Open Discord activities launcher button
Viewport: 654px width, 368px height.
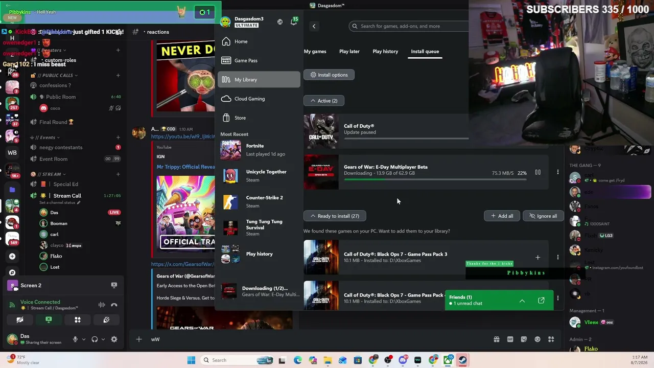(78, 320)
